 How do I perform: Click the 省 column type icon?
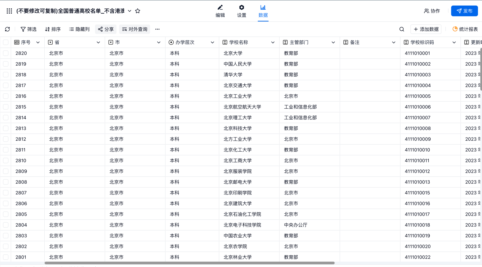[50, 42]
